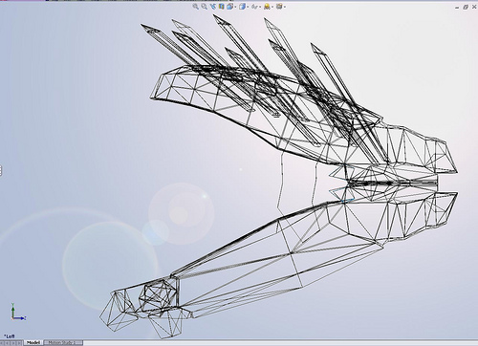Click the Apply Scene icon
Image resolution: width=478 pixels, height=346 pixels.
coord(279,7)
